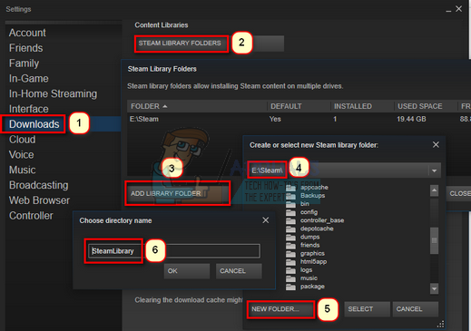This screenshot has height=331, width=471.
Task: Click the folder list scrollbar thumb
Action: point(434,240)
